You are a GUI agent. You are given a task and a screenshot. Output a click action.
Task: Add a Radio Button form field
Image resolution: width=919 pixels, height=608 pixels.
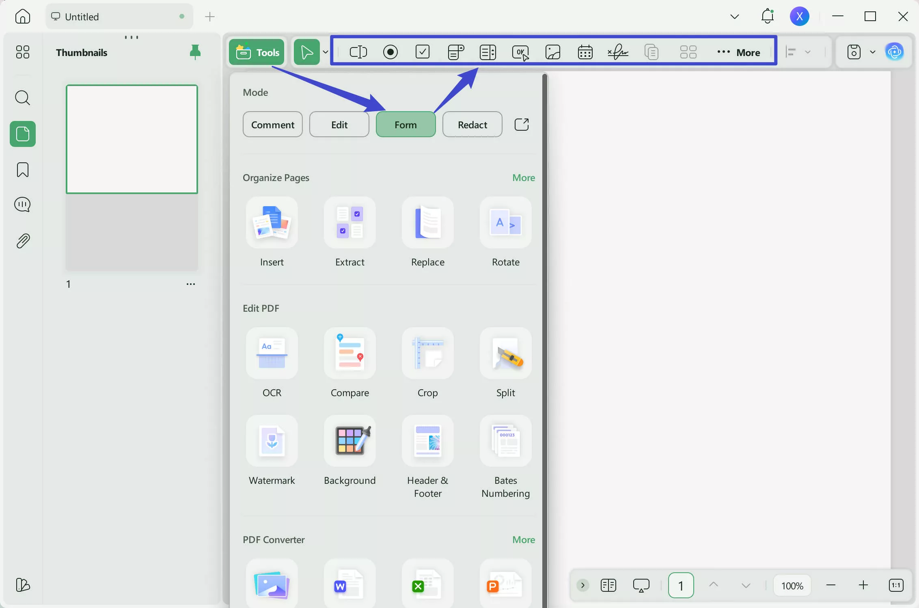[390, 52]
